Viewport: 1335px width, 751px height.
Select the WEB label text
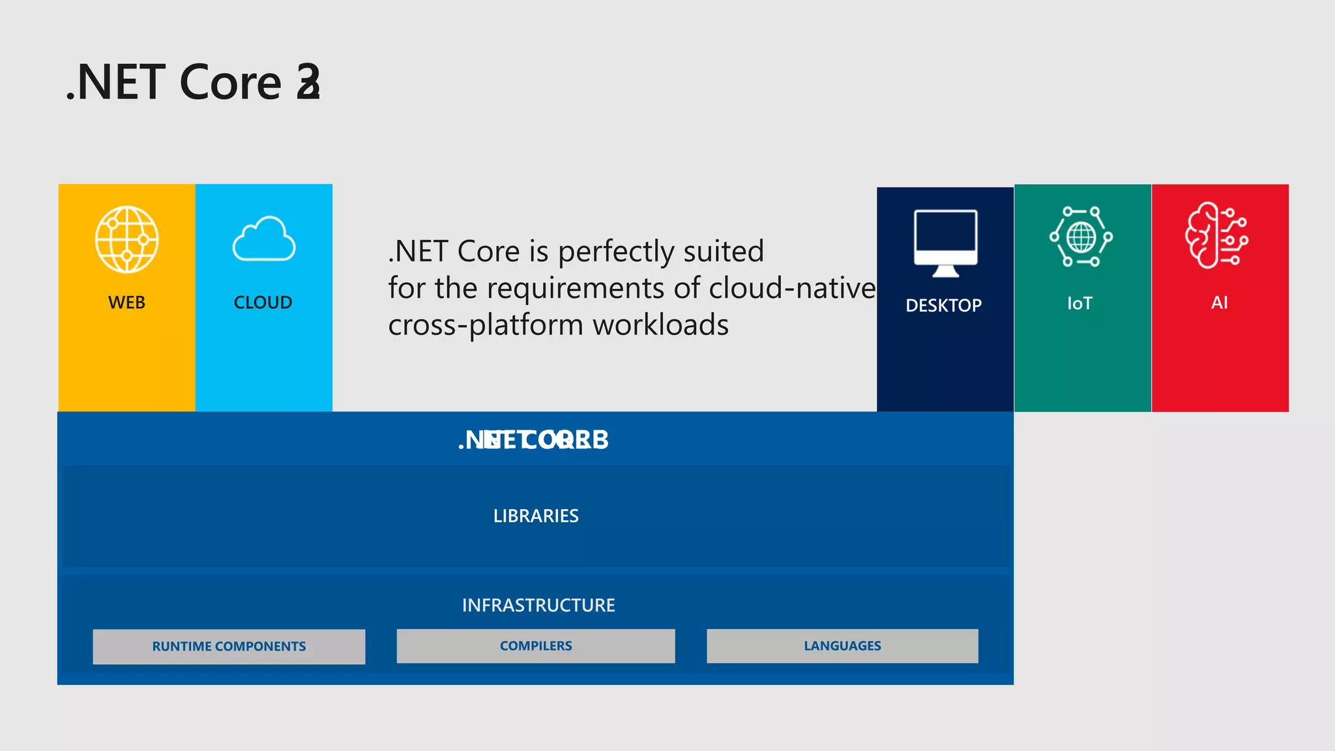(126, 302)
